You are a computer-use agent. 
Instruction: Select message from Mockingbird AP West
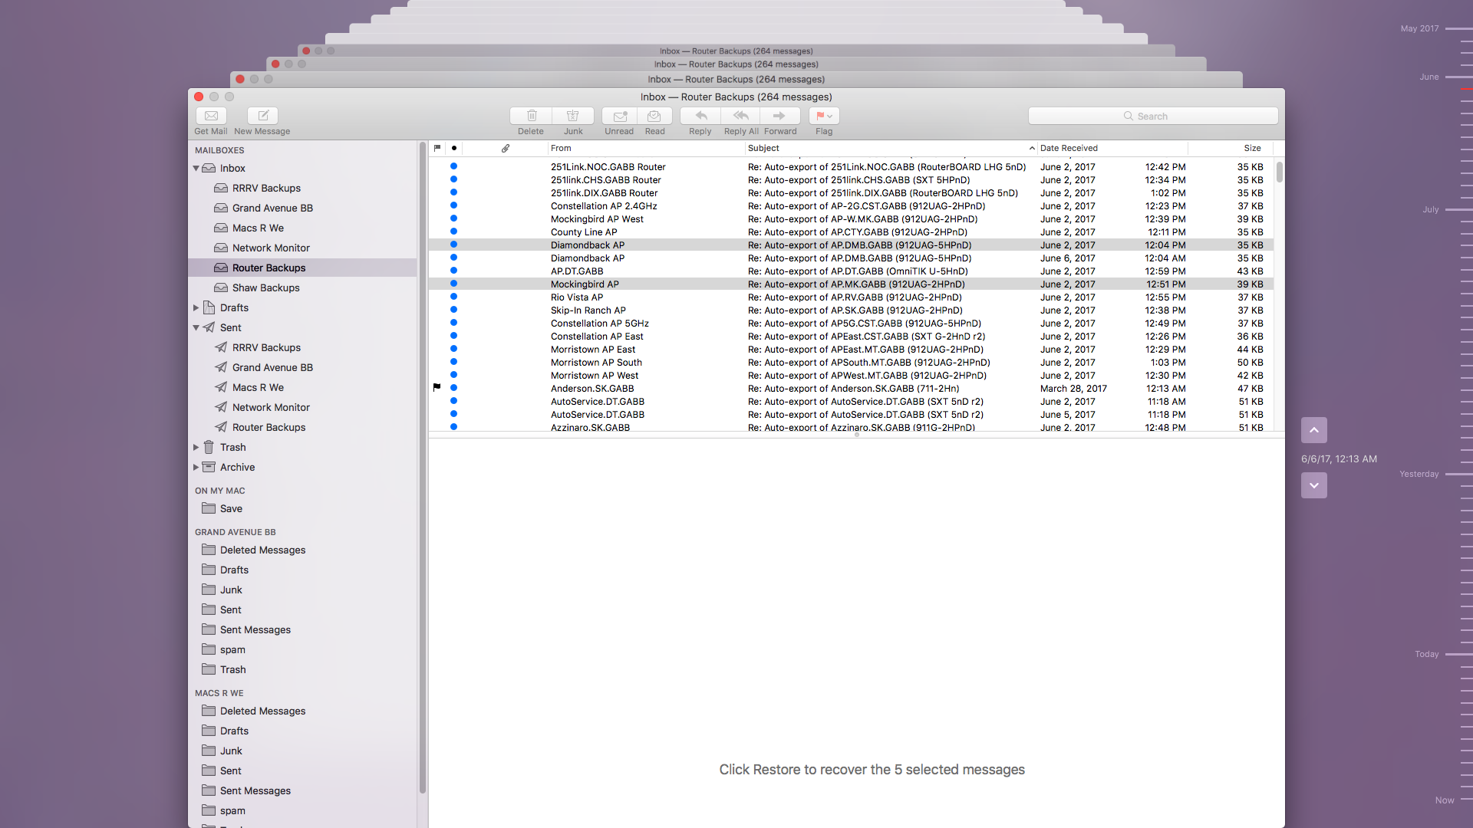pos(851,219)
